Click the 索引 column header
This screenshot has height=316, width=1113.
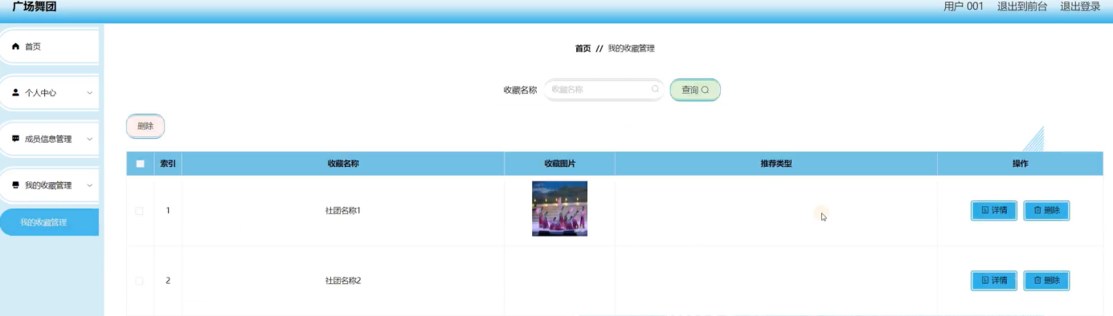tap(168, 164)
